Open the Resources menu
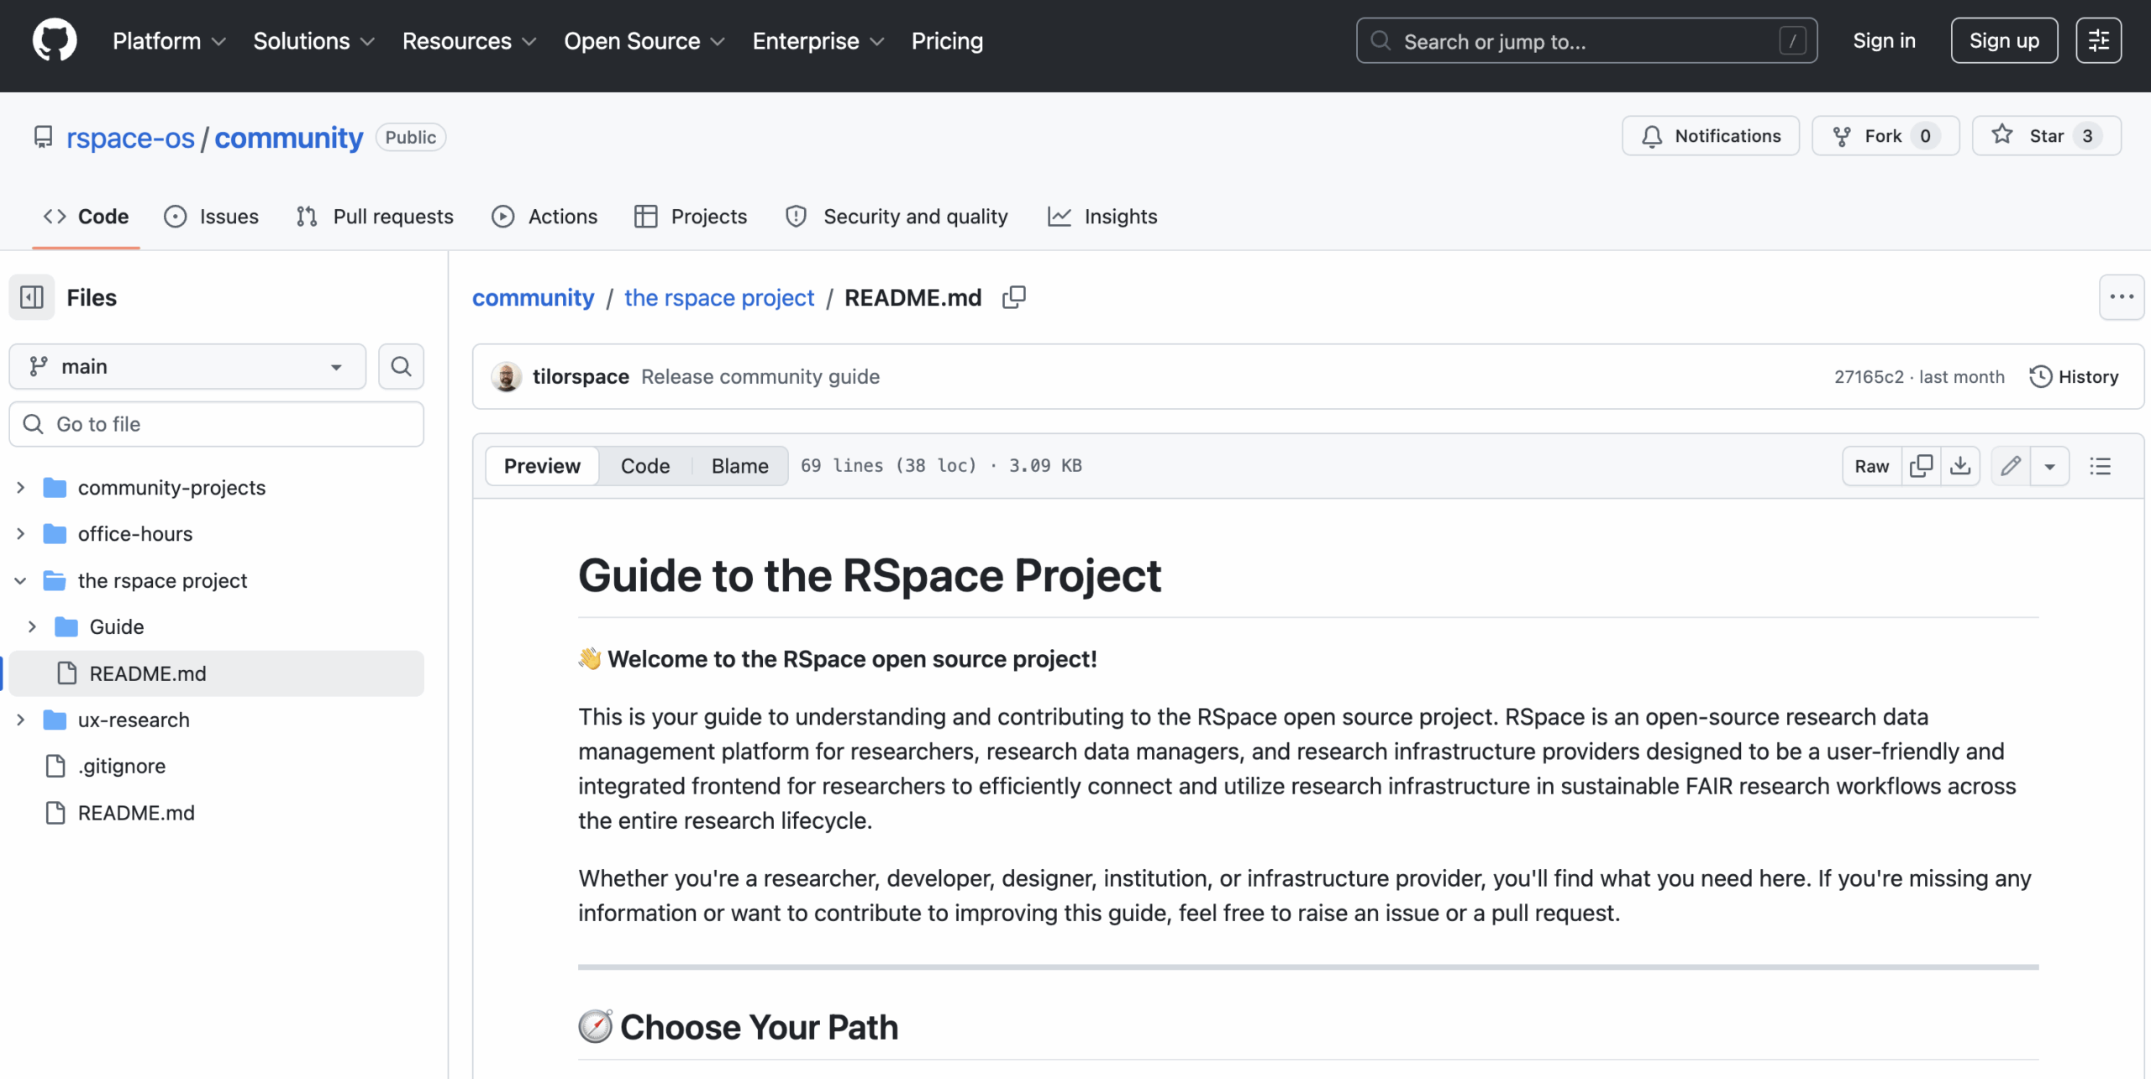This screenshot has width=2151, height=1079. click(x=469, y=40)
